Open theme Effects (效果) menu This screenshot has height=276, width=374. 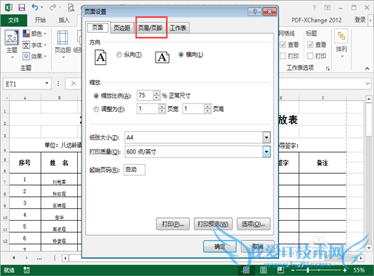[34, 56]
